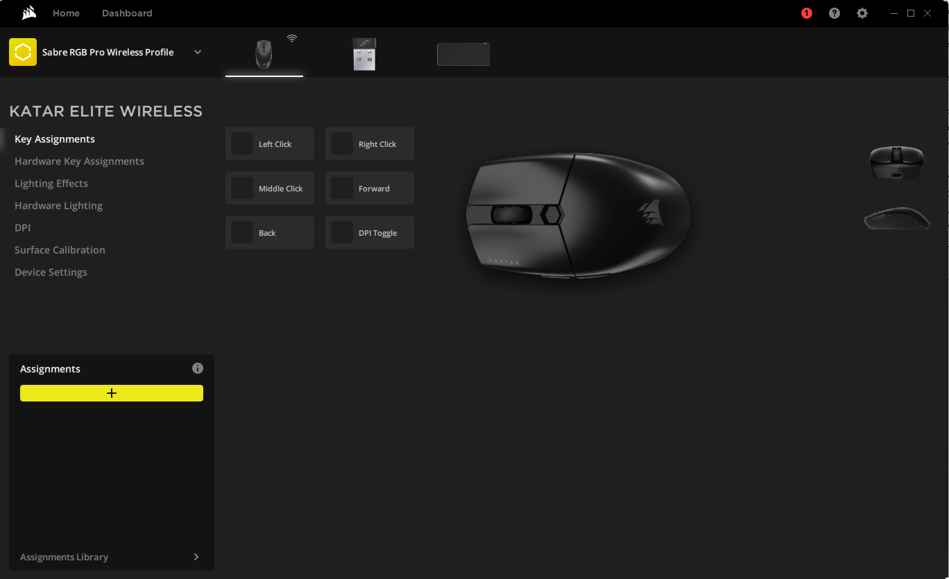Open the red notification badge

pyautogui.click(x=806, y=13)
